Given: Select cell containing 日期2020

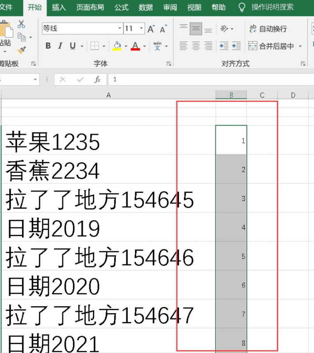Looking at the screenshot, I should click(x=108, y=285).
